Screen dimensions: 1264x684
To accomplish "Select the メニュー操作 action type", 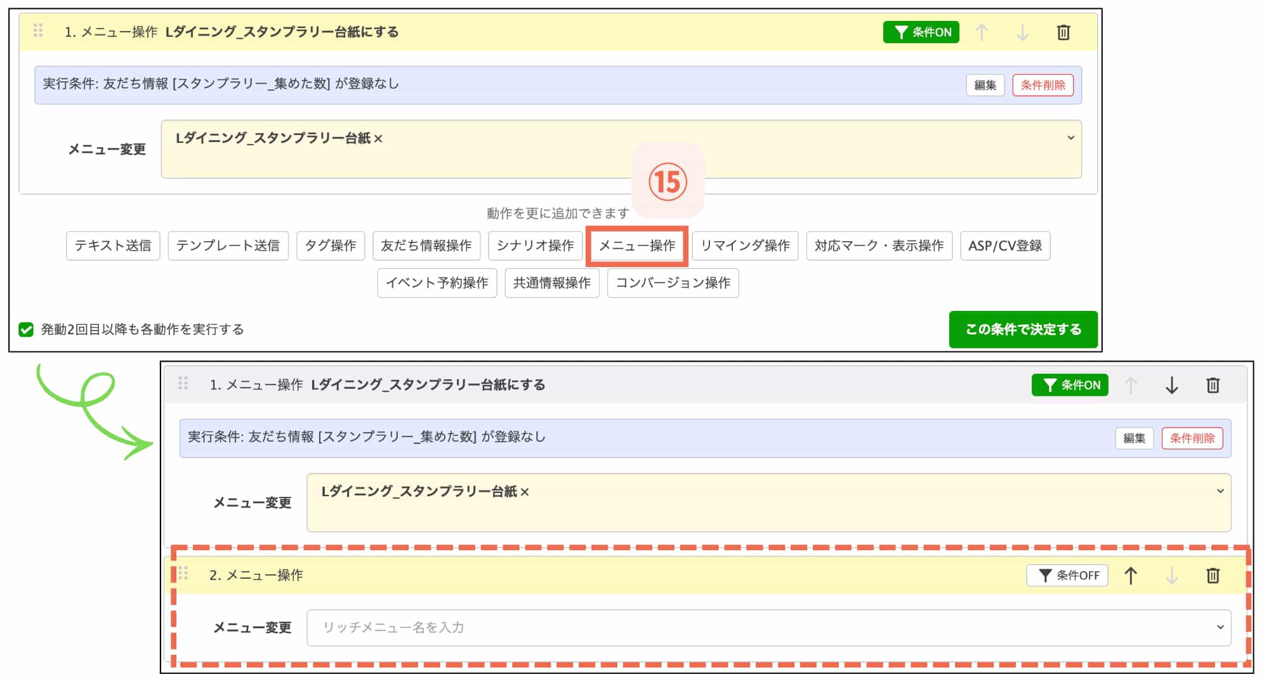I will 637,246.
